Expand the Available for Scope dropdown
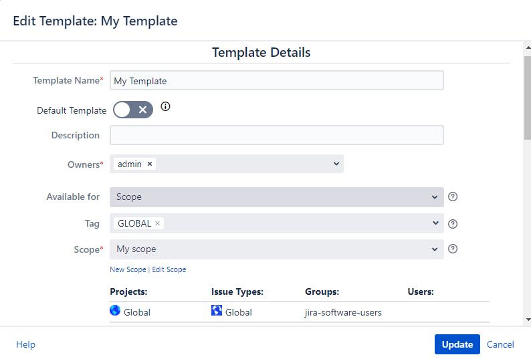This screenshot has height=359, width=531. coord(435,197)
